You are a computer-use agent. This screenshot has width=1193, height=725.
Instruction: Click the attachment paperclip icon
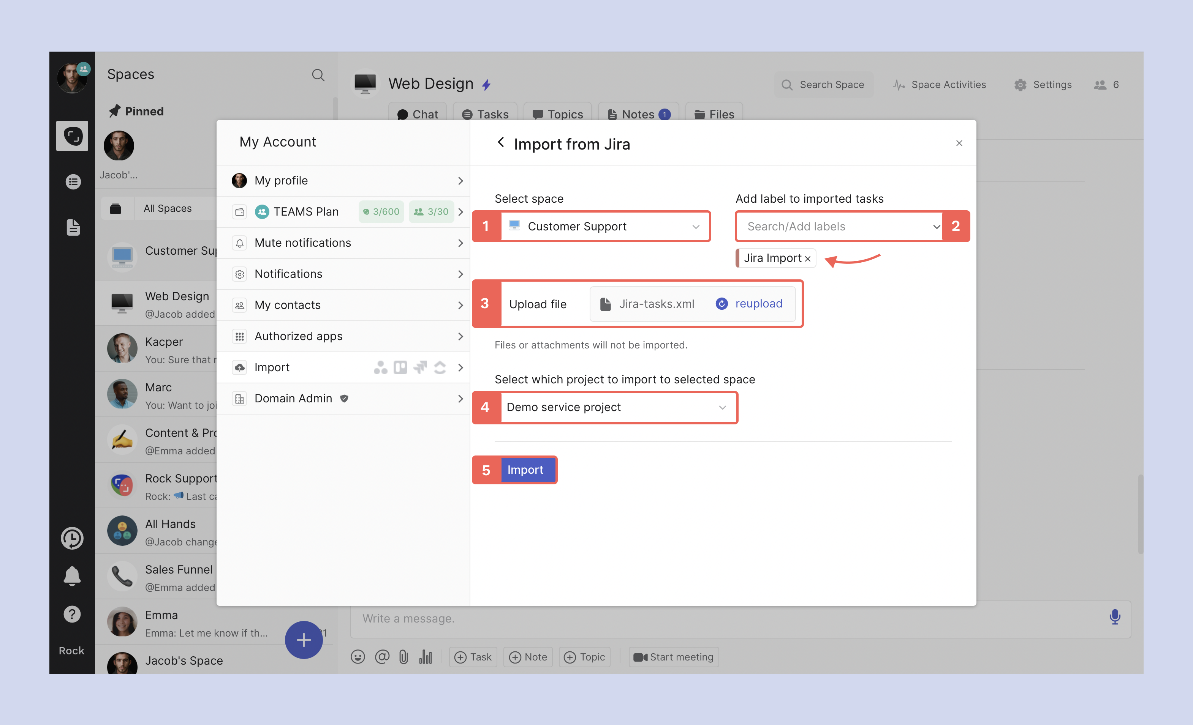(403, 656)
